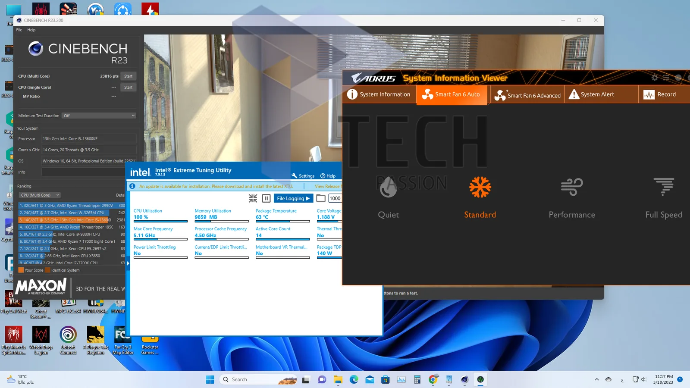690x388 pixels.
Task: Open the XTU log folder icon
Action: pos(320,198)
